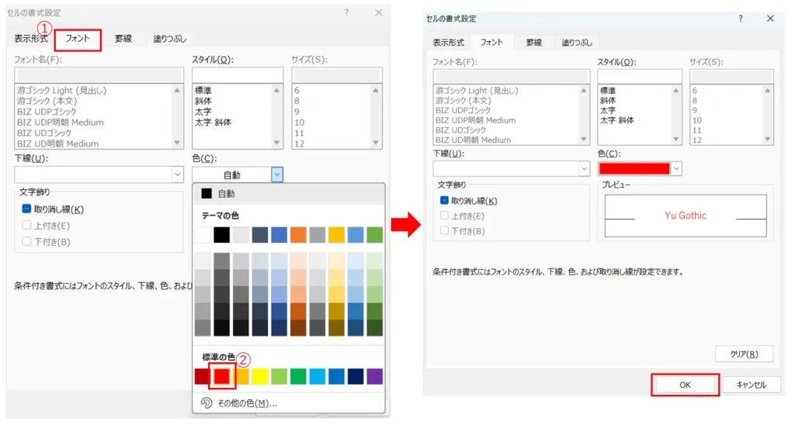Focus フォント名 input in palette dialog

[x=99, y=75]
